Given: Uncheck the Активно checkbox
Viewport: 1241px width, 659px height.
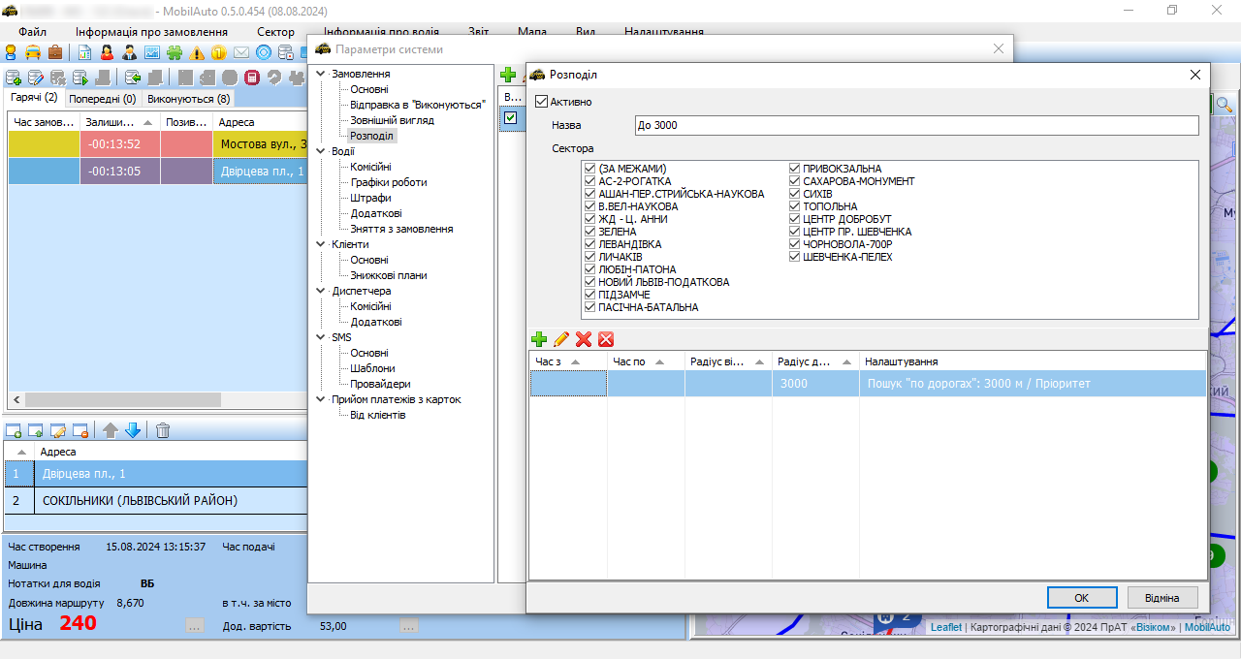Looking at the screenshot, I should tap(542, 102).
